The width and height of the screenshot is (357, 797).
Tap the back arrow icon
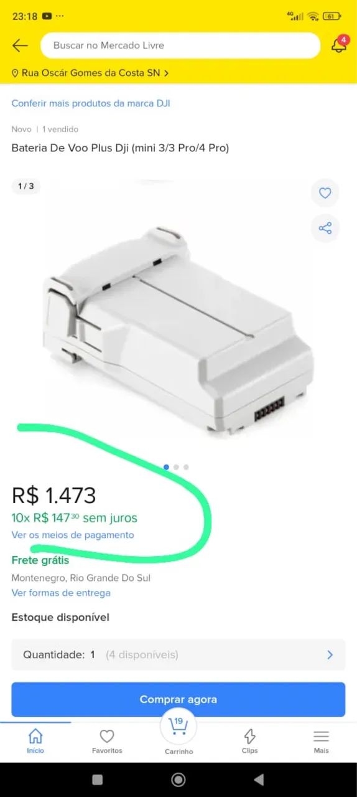point(20,45)
